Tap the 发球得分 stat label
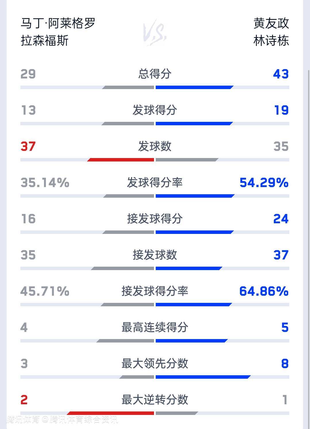The image size is (310, 429). pos(155,110)
